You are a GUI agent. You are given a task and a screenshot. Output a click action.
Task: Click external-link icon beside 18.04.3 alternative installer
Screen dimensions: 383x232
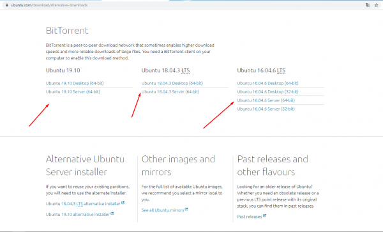click(123, 203)
